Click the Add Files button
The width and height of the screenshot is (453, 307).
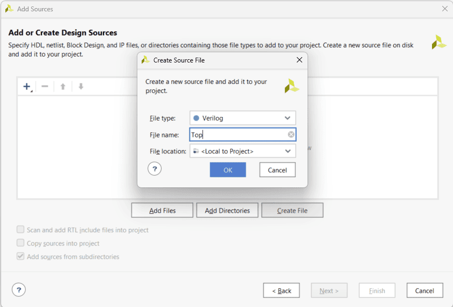[162, 211]
